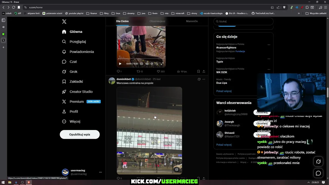
Task: Click Pokaż więcej under Warci obserwowania
Action: 224,145
